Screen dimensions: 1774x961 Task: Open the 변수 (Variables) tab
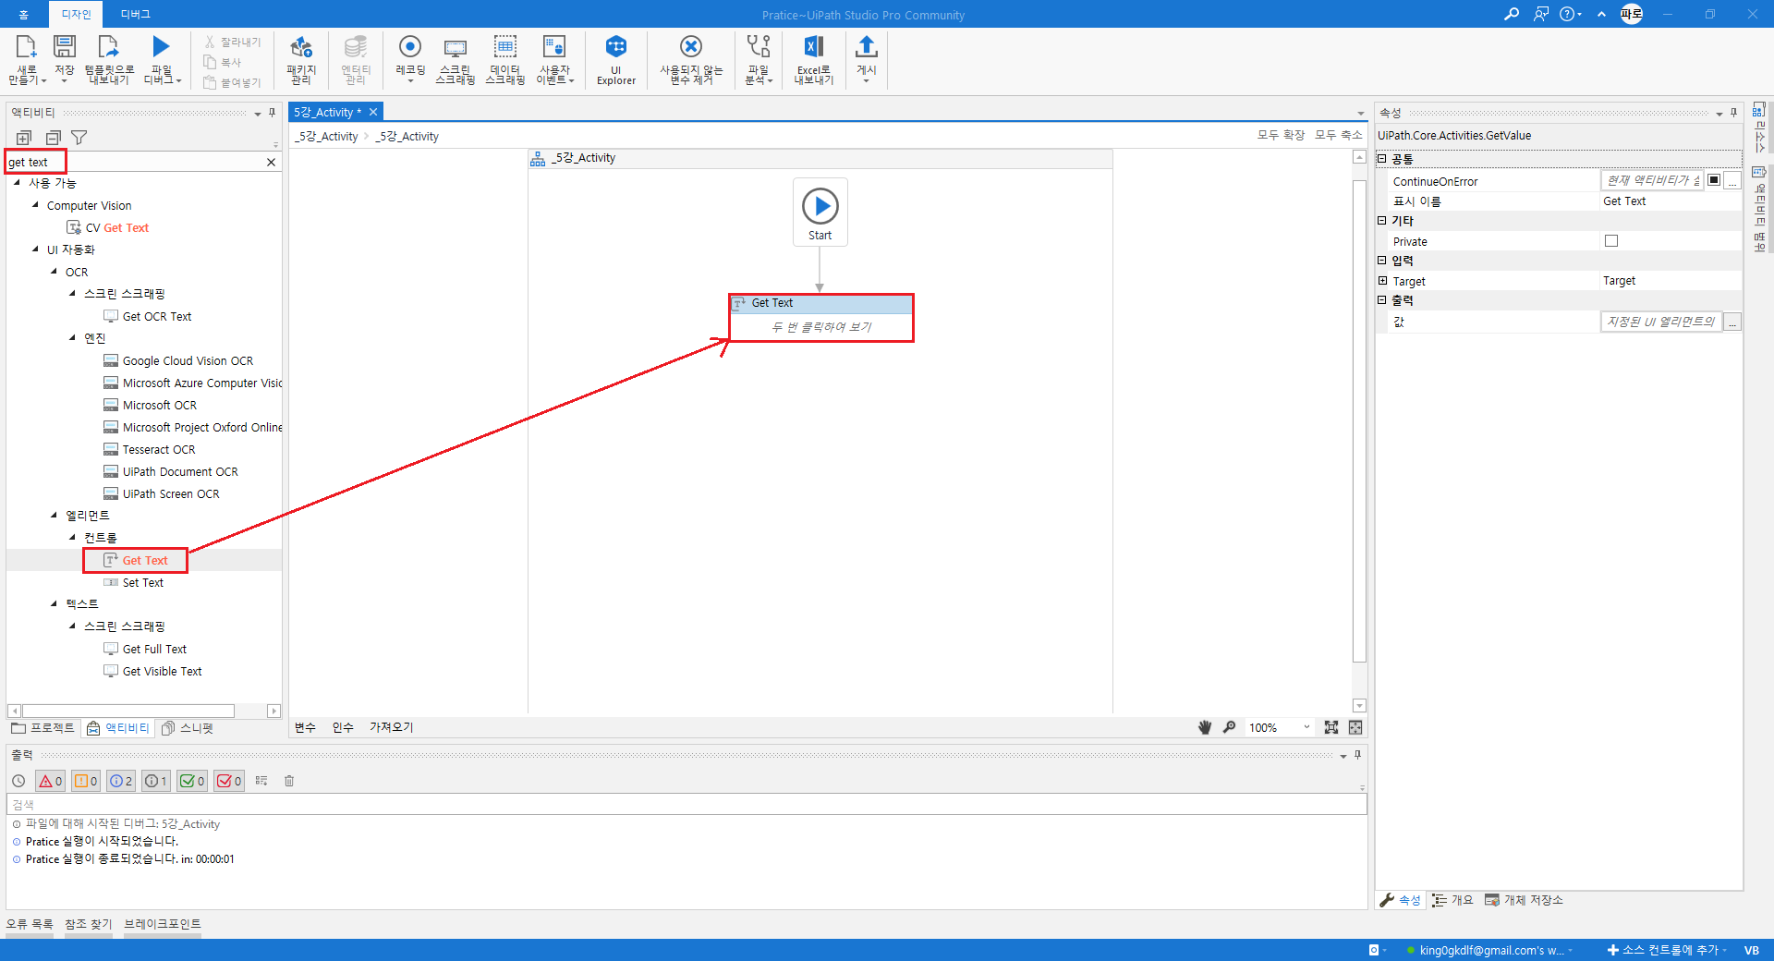305,727
